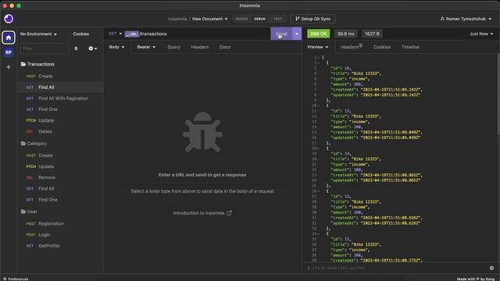Open the Body type dropdown

(x=116, y=47)
